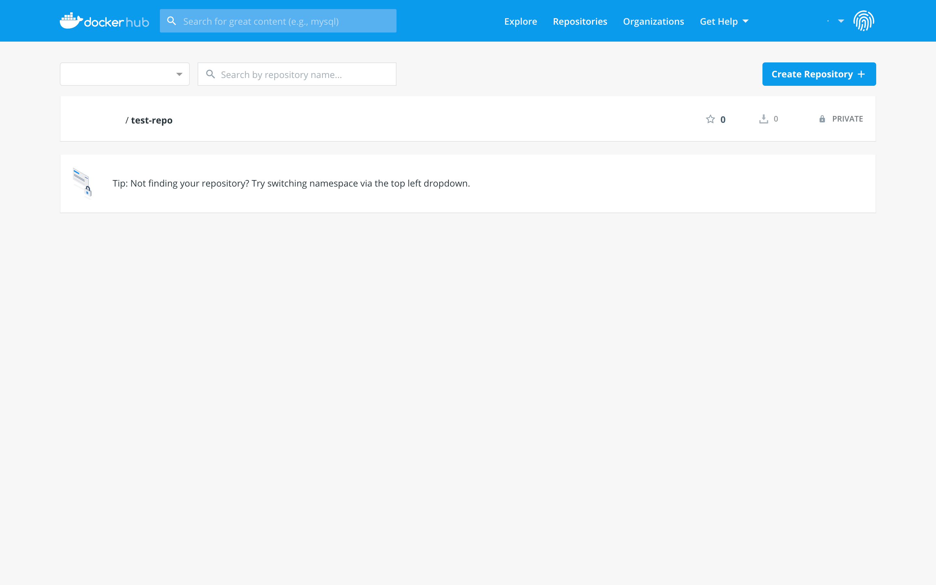936x585 pixels.
Task: Click the PRIVATE visibility label
Action: pos(847,119)
